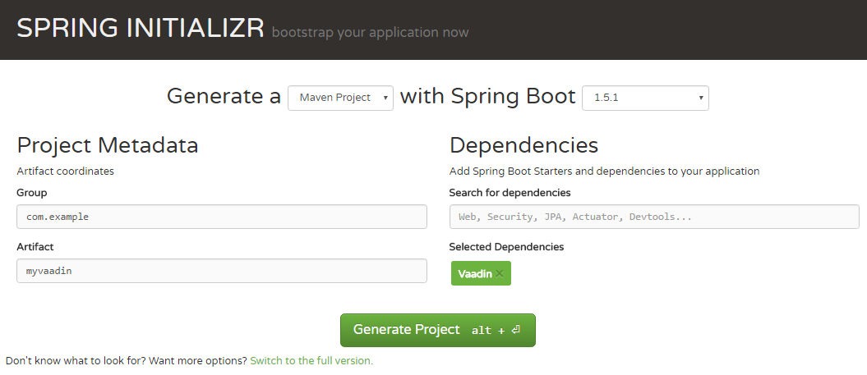Click the enter-key symbol in the Generate Project shortcut
This screenshot has width=867, height=375.
(516, 330)
